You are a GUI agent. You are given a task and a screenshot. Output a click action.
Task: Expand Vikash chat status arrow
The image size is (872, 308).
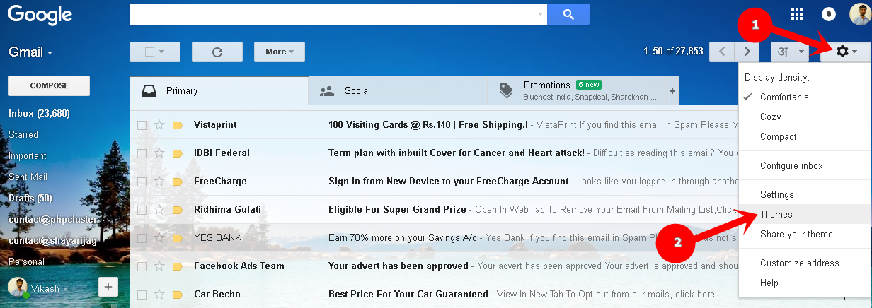click(x=66, y=289)
